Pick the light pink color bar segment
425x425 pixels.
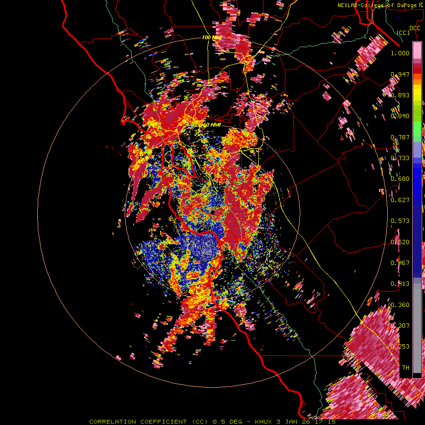pos(417,51)
